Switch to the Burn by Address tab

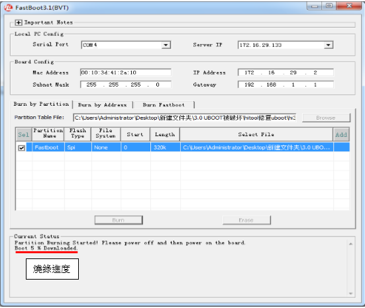click(103, 105)
